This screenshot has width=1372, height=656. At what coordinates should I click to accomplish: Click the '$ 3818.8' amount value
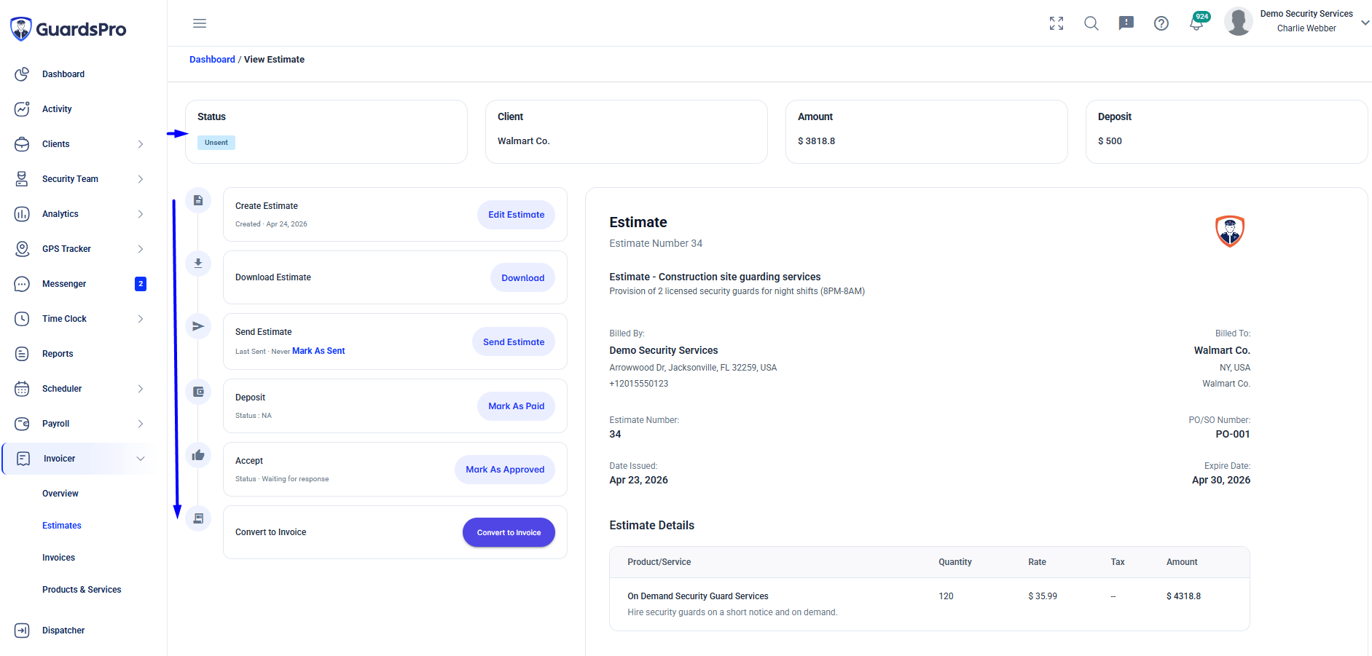pyautogui.click(x=817, y=141)
